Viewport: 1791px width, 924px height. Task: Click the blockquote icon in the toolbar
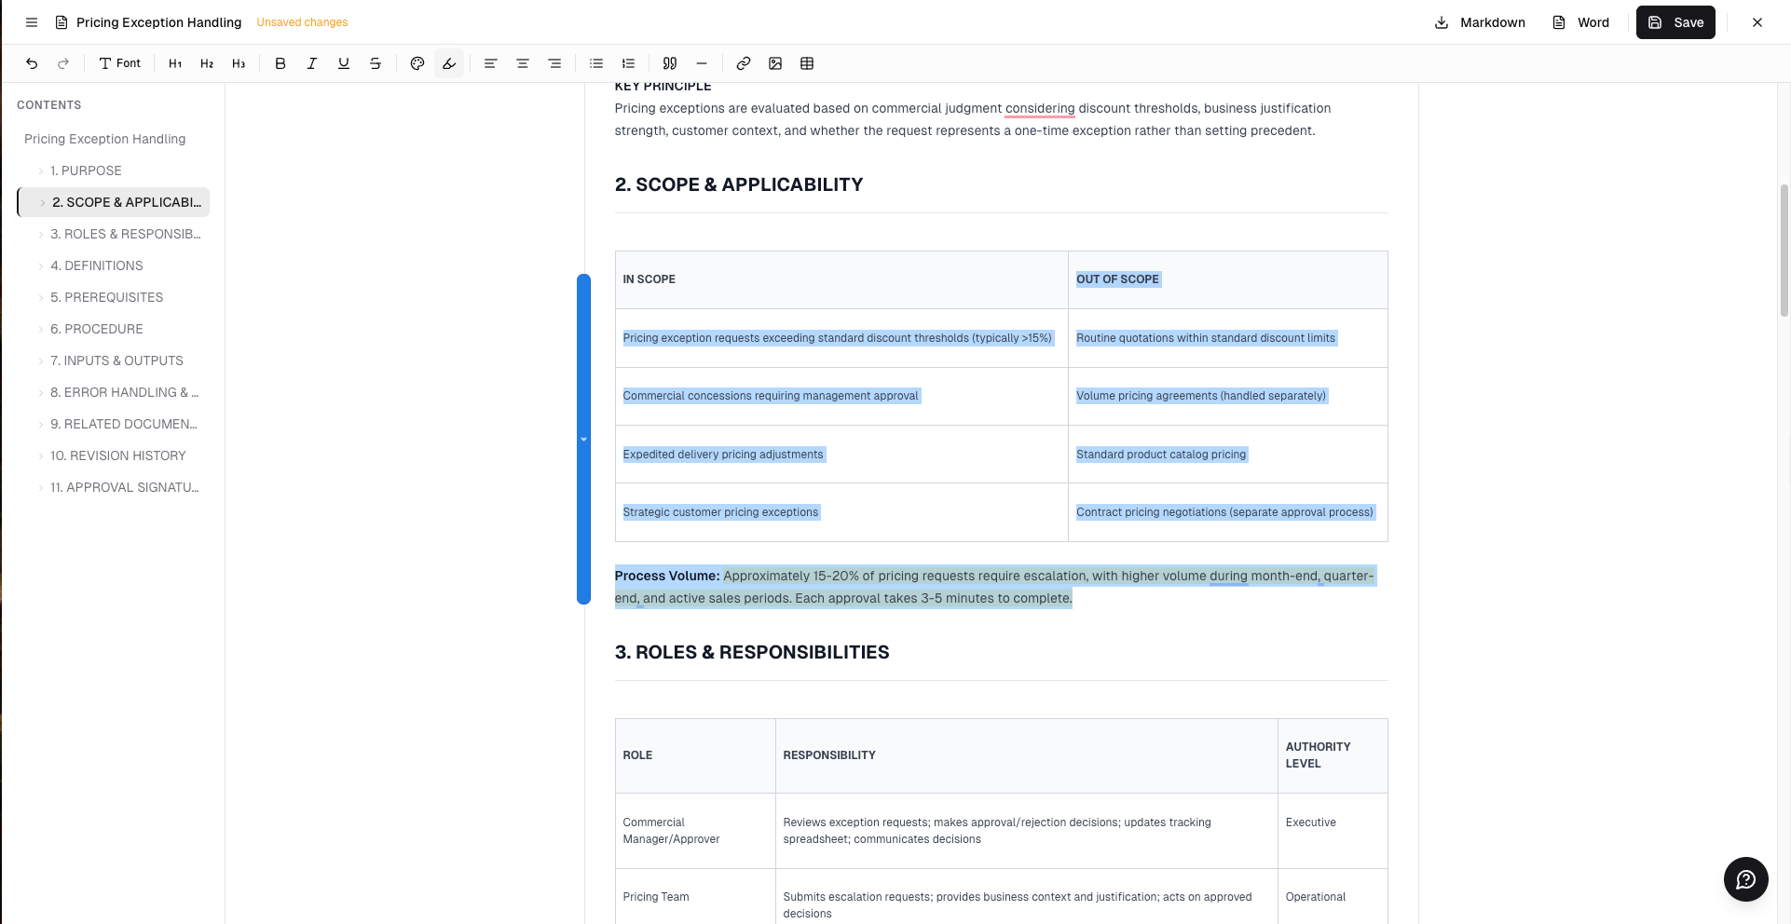coord(670,63)
